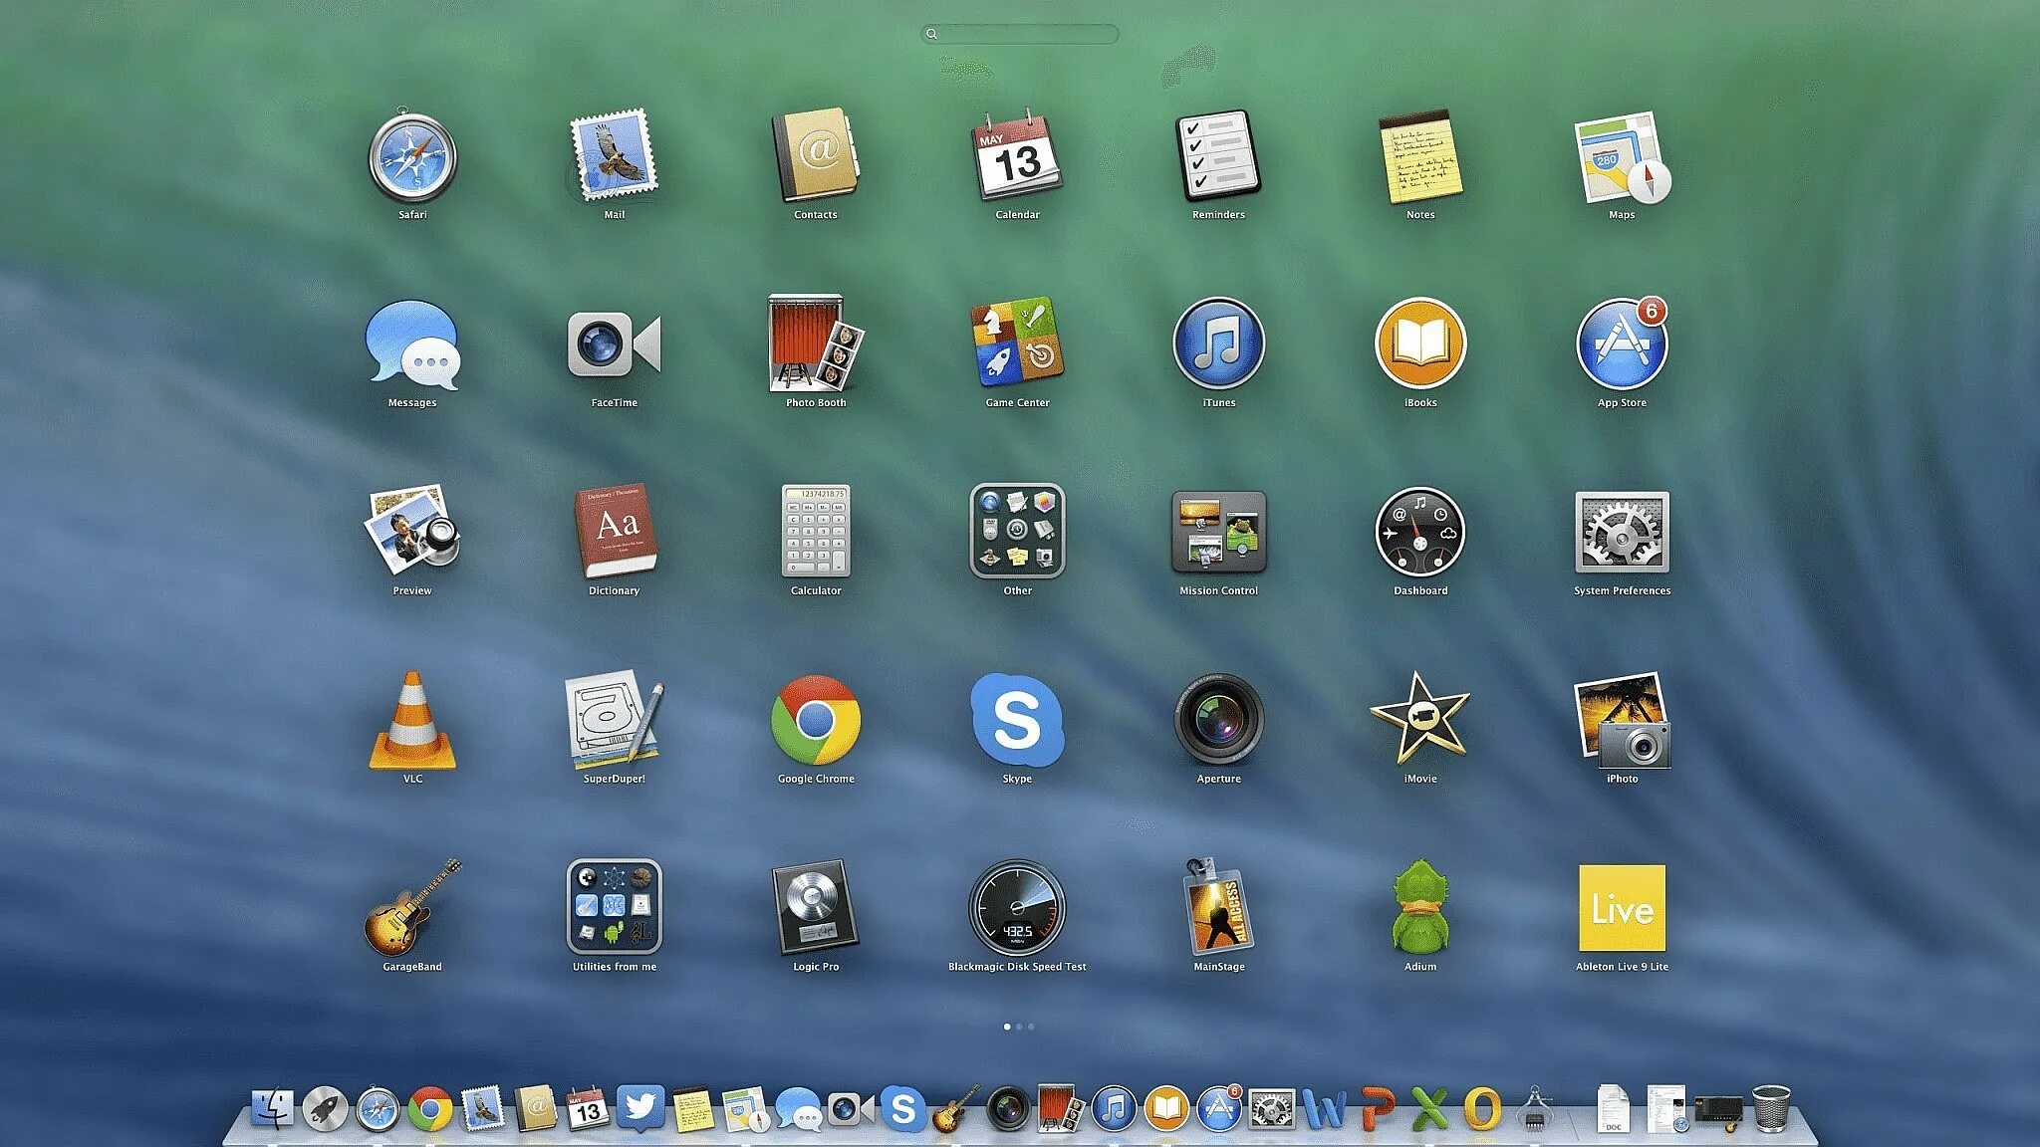This screenshot has width=2040, height=1147.
Task: Open App Store from the Dock
Action: pos(1219,1109)
